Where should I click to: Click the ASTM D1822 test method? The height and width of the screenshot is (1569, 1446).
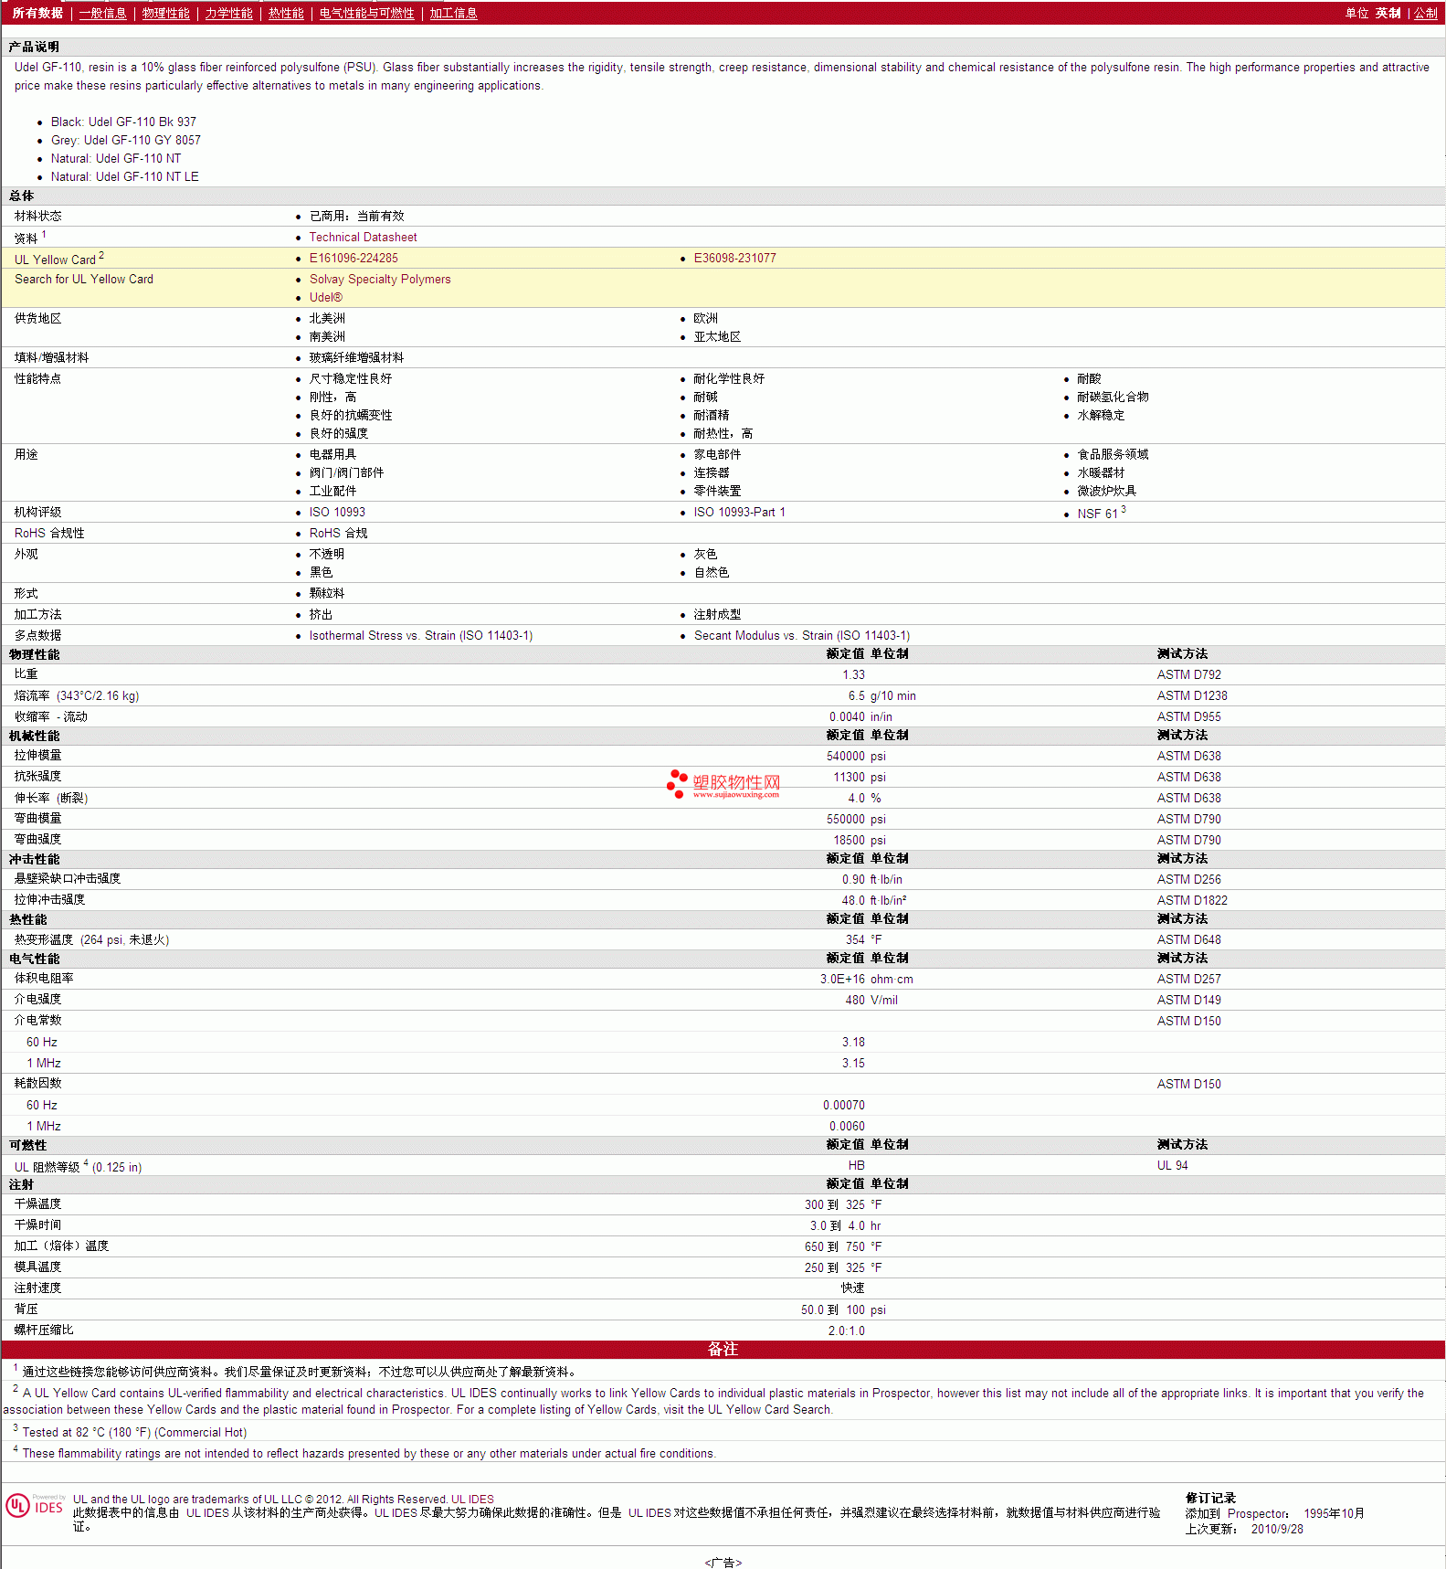pyautogui.click(x=1192, y=900)
